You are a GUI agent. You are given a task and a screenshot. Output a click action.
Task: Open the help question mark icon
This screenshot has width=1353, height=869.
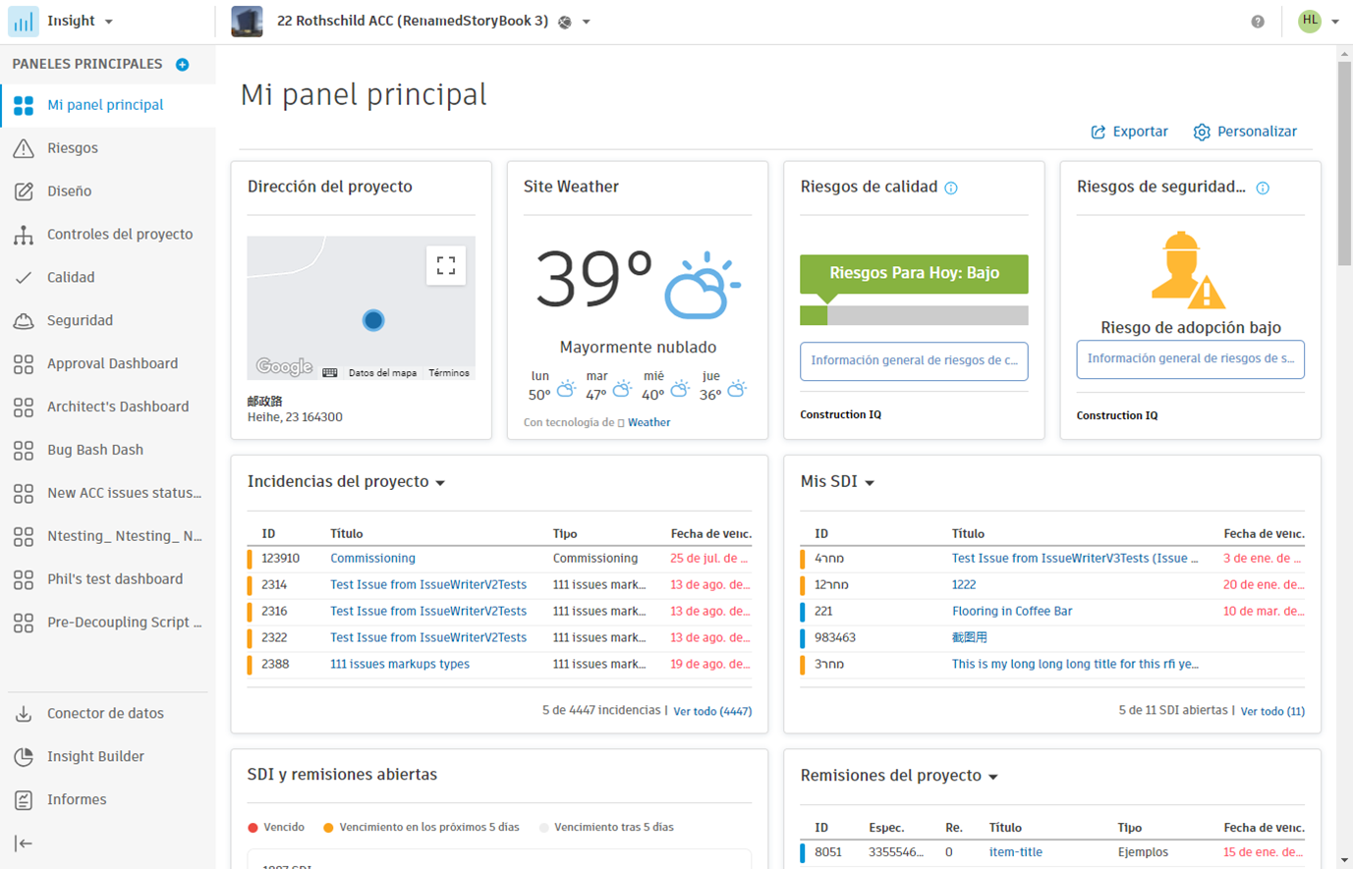[x=1258, y=22]
